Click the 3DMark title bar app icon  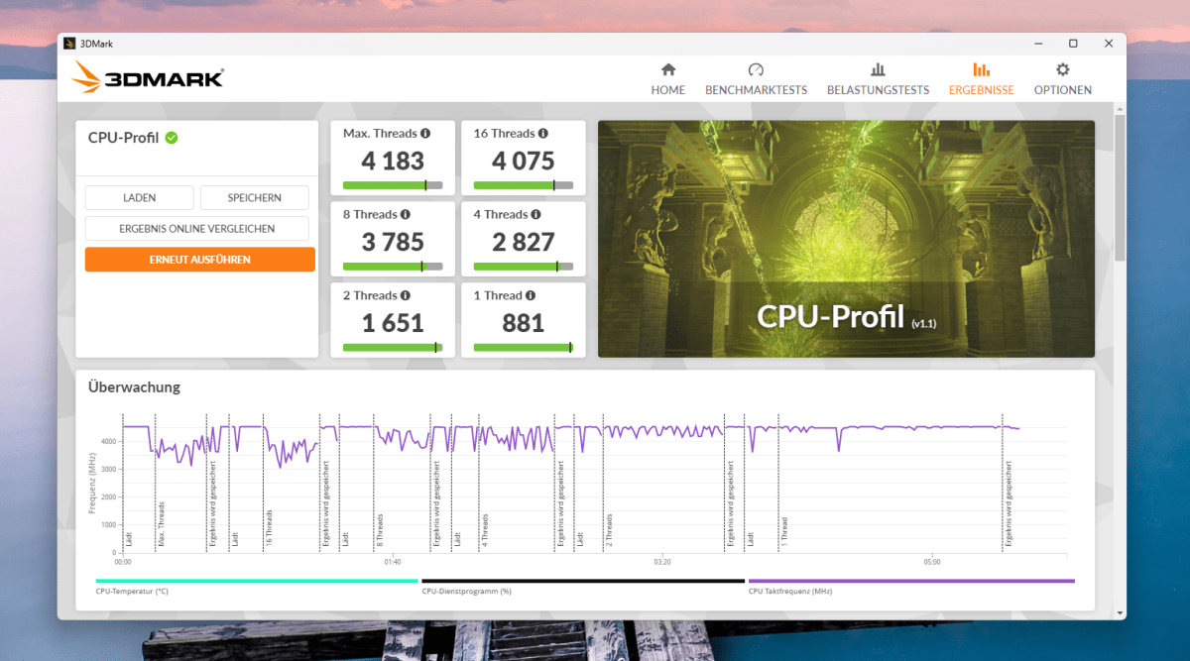(69, 44)
